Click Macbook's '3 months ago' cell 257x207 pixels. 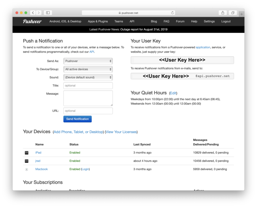143,169
